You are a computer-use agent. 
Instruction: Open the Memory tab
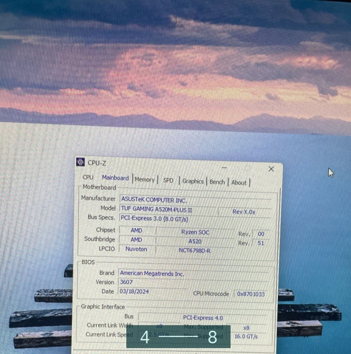pyautogui.click(x=144, y=180)
